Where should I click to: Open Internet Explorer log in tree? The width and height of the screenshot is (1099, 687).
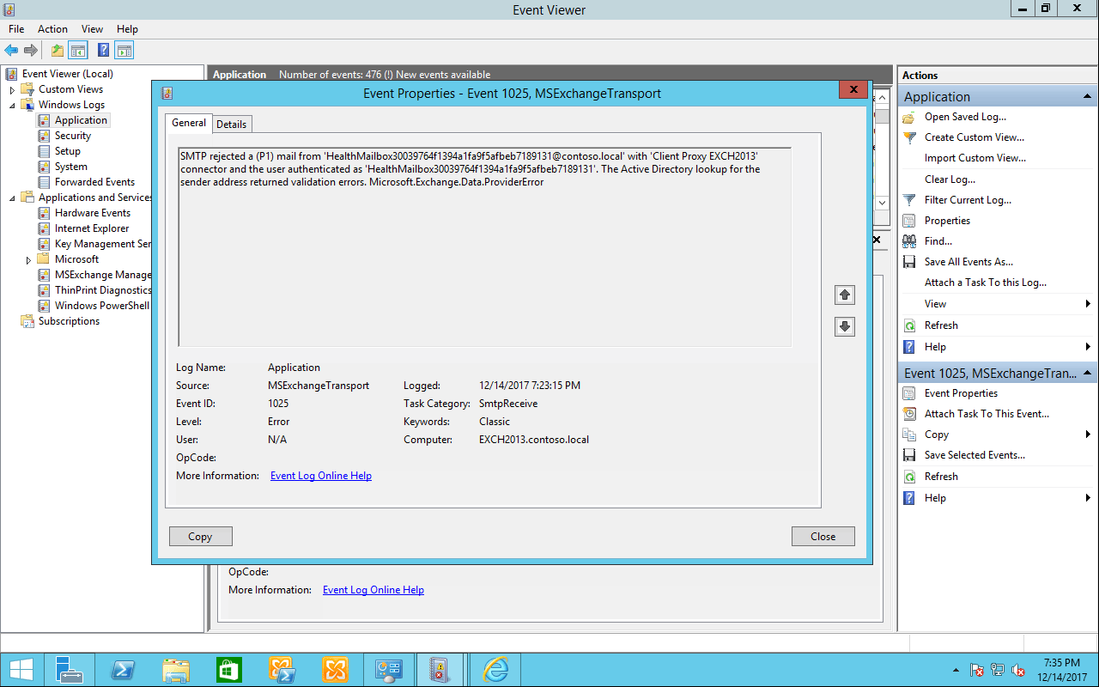pyautogui.click(x=91, y=228)
